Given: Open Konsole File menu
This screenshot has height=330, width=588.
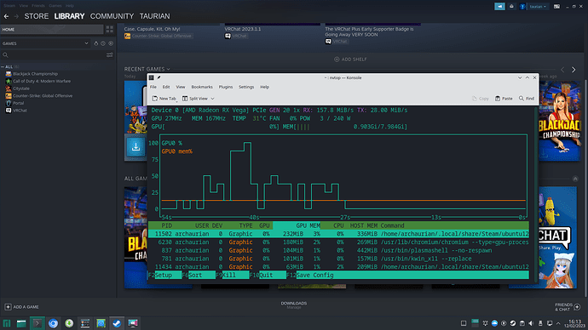Looking at the screenshot, I should point(153,87).
